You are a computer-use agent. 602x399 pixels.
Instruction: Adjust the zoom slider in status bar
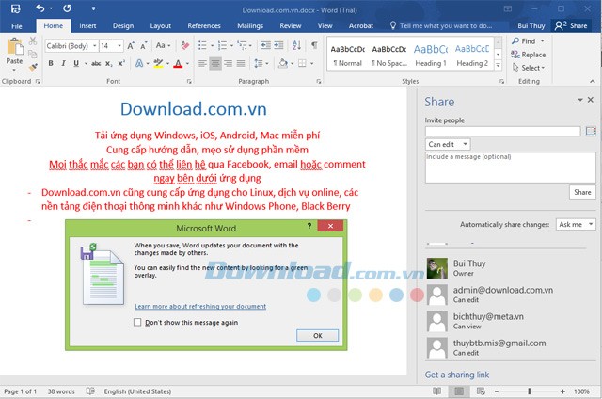click(x=530, y=391)
